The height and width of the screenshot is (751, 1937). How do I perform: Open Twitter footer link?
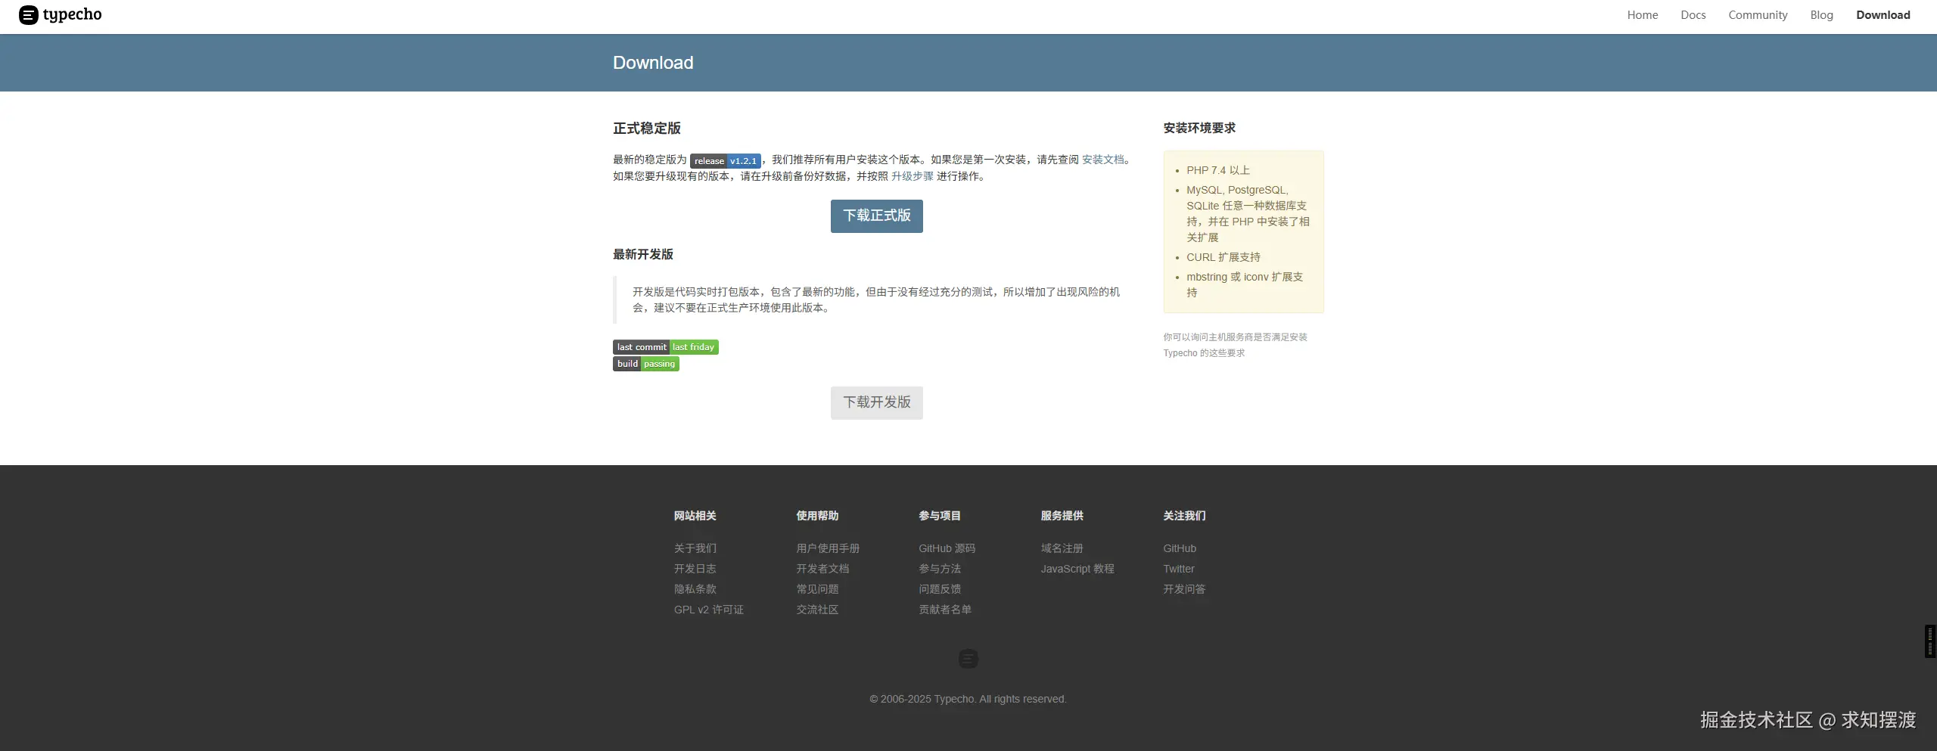[x=1179, y=569]
